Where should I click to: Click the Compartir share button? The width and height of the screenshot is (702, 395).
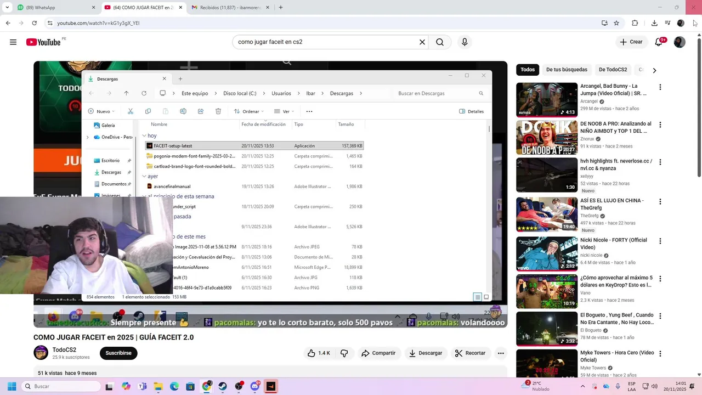pyautogui.click(x=378, y=353)
